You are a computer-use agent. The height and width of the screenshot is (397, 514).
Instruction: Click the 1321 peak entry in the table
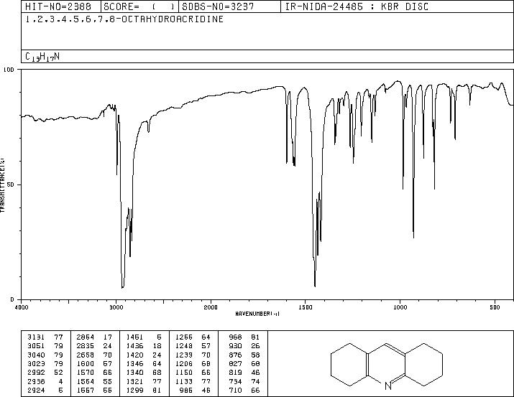[144, 382]
